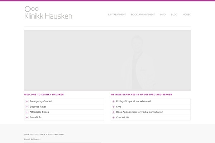Open the IVF Treatment menu

(117, 15)
